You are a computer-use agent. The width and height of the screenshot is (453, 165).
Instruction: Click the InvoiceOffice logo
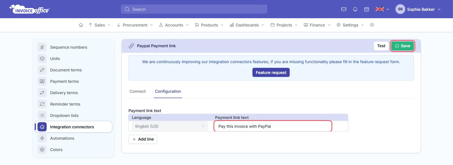click(x=29, y=9)
